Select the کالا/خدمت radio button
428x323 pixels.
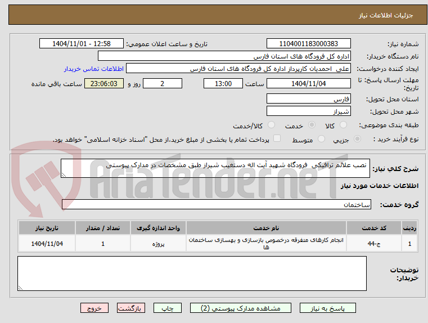[x=271, y=125]
